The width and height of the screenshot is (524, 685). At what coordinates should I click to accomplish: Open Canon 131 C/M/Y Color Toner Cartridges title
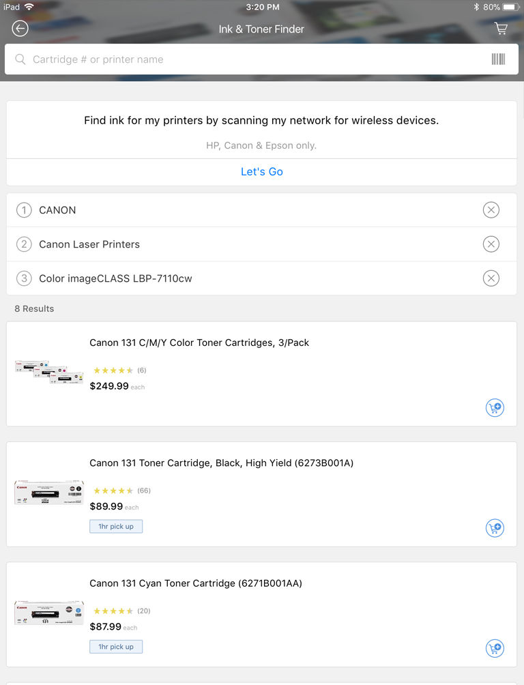[199, 342]
